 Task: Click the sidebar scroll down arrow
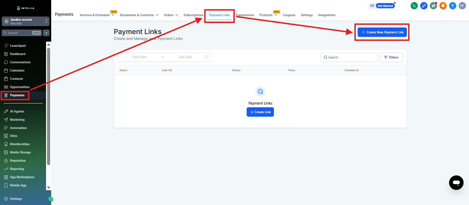[x=48, y=187]
